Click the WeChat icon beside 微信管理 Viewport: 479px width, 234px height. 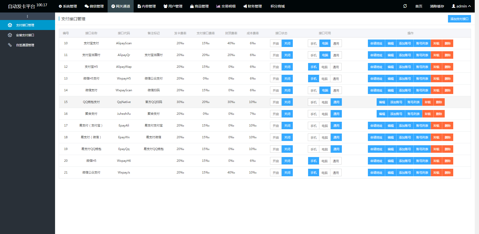coord(87,6)
